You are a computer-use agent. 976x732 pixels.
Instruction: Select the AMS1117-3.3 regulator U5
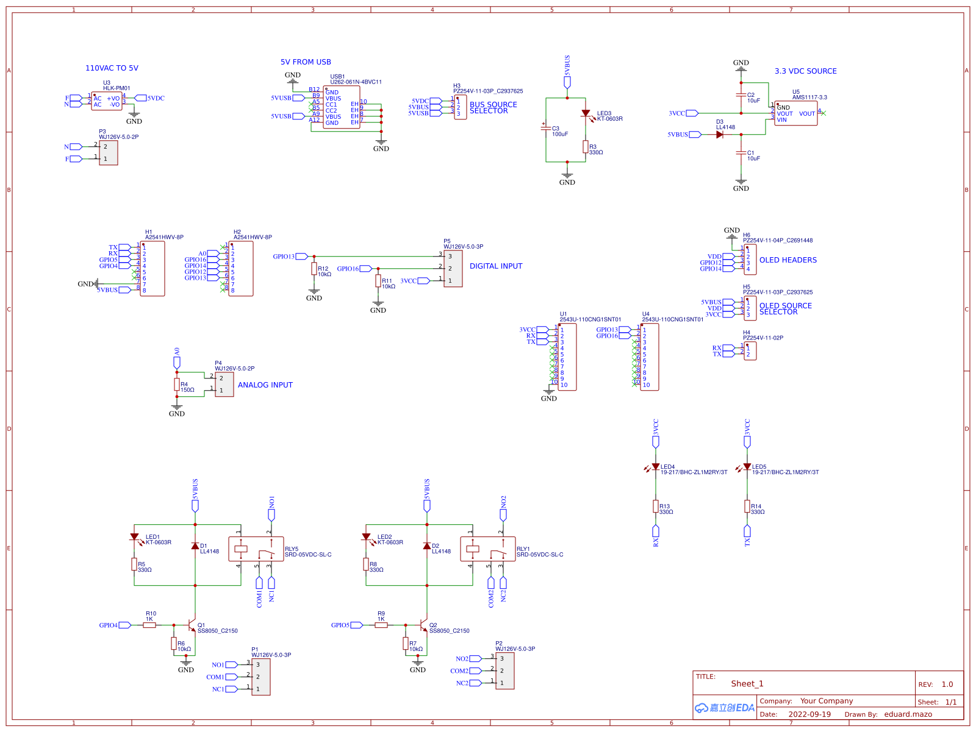[x=796, y=112]
